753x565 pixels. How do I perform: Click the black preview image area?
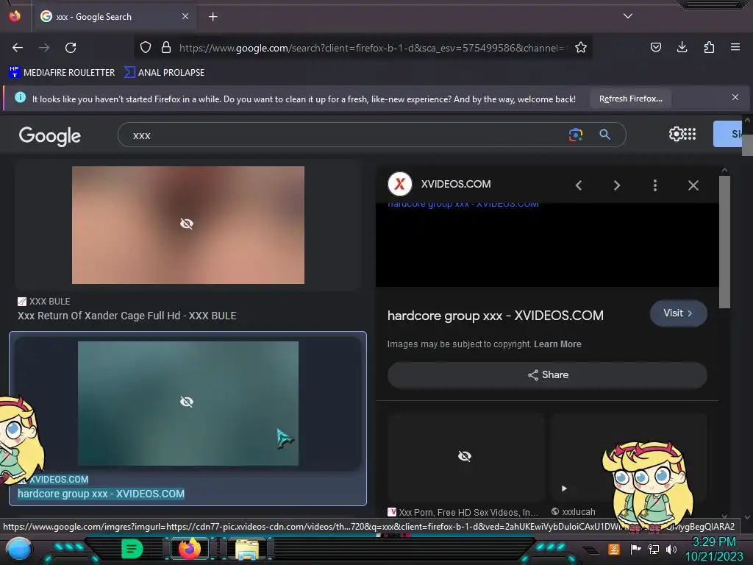(547, 245)
